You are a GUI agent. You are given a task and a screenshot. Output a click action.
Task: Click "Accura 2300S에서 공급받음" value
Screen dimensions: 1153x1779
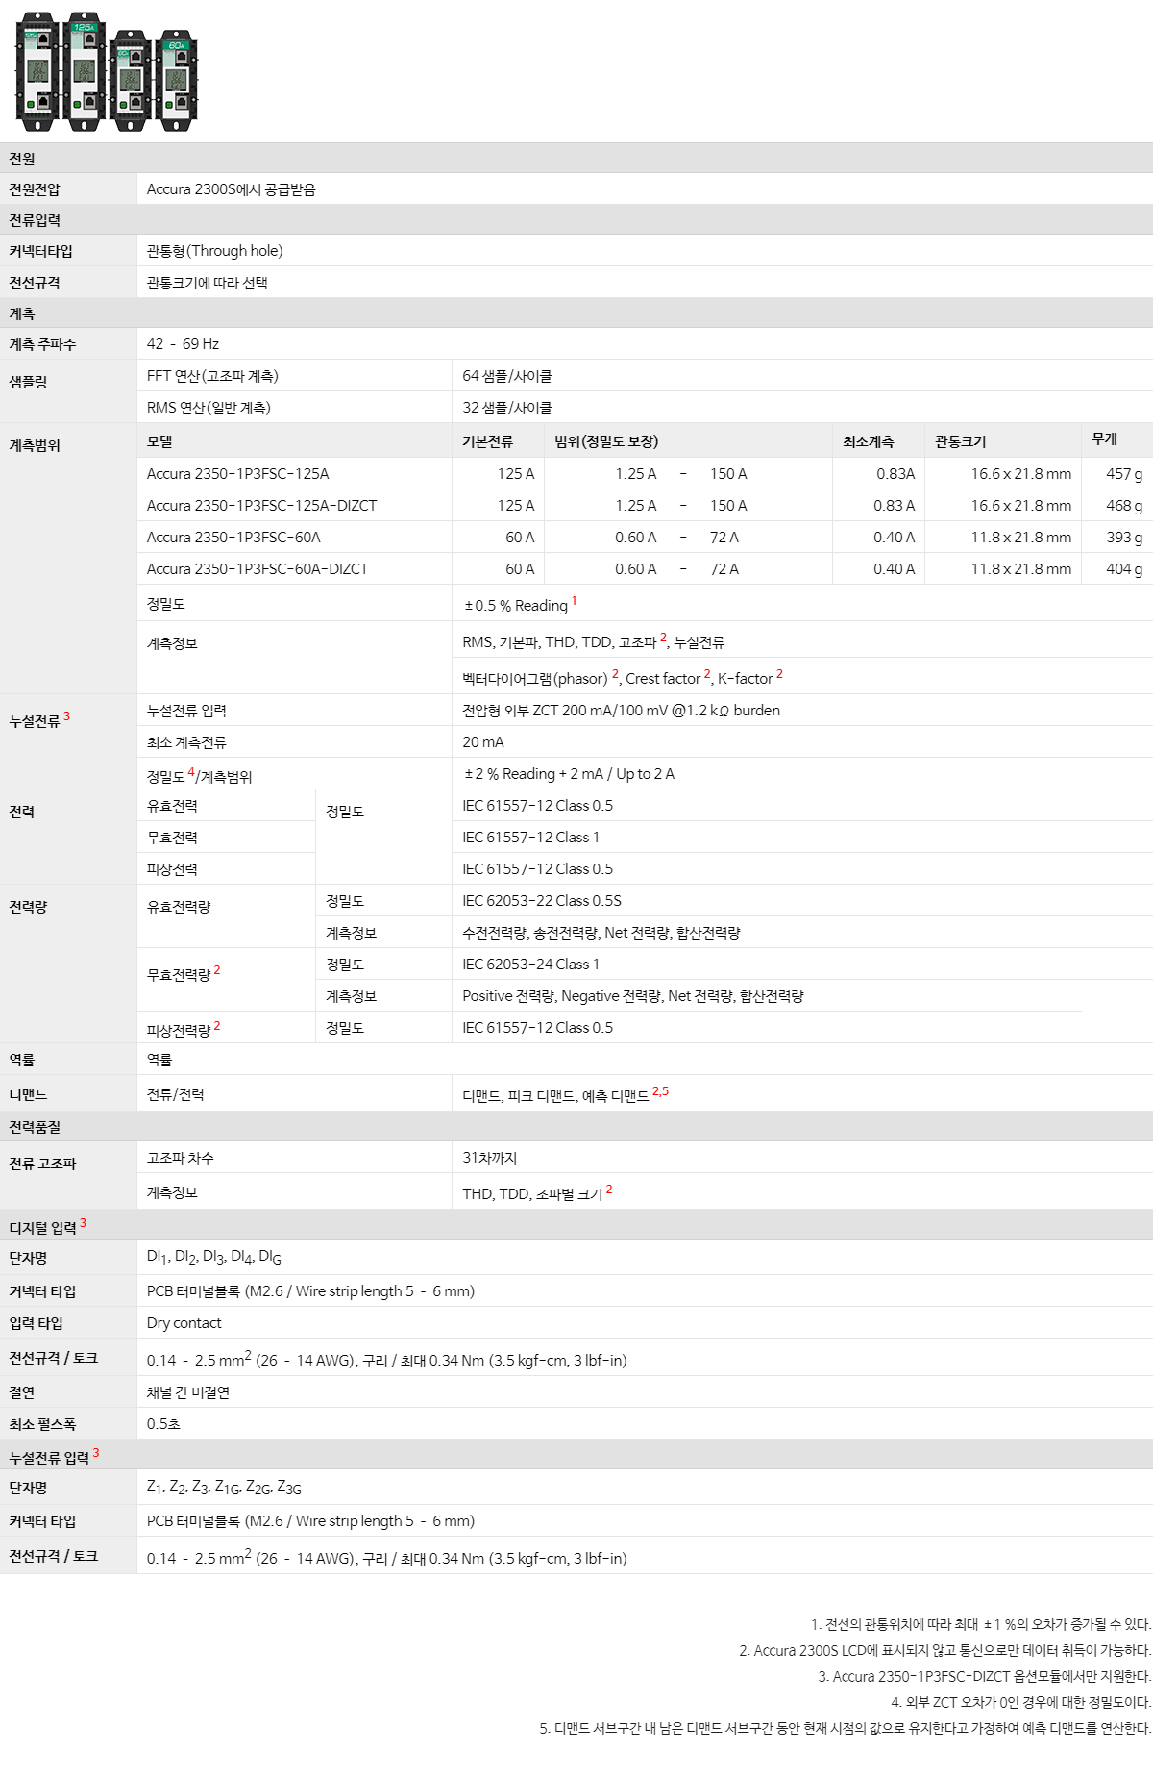click(x=232, y=189)
